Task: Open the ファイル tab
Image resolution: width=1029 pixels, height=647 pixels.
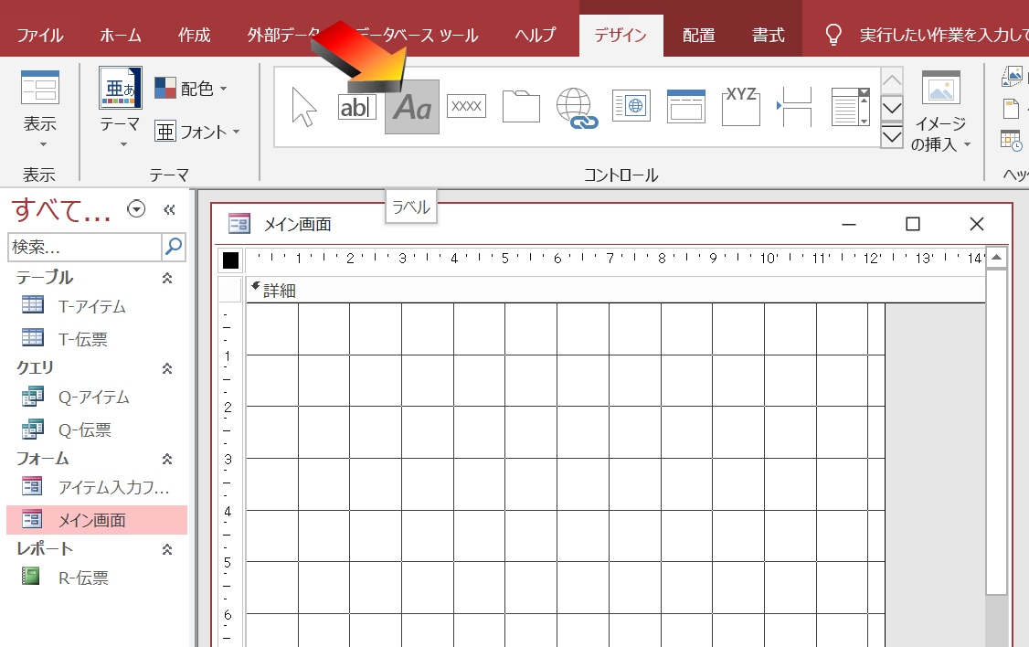Action: click(x=40, y=35)
